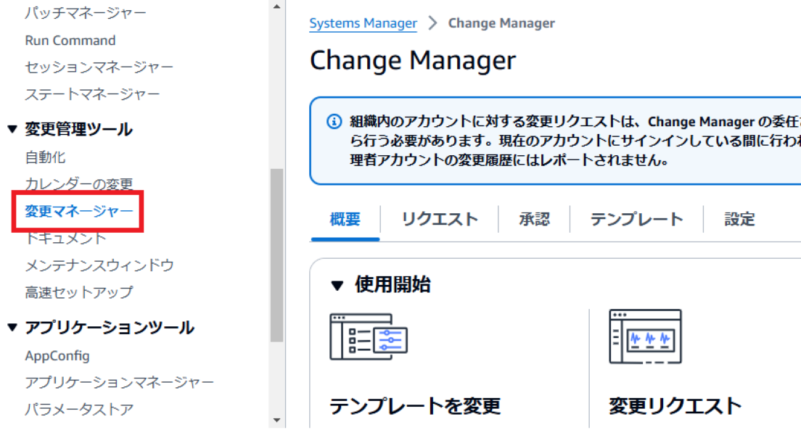
Task: Open ステートマネージャー in the sidebar
Action: click(x=92, y=94)
